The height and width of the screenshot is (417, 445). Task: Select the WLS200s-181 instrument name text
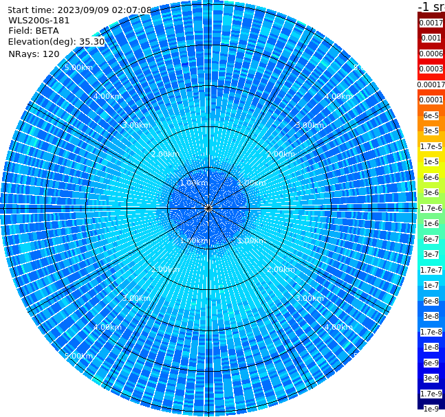[39, 21]
